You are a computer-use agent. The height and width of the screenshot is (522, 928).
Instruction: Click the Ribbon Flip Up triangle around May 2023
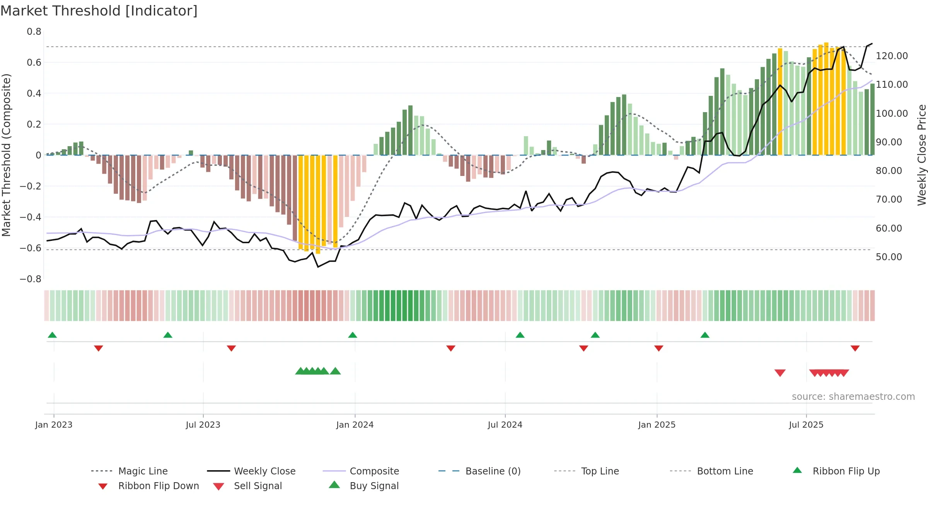(x=168, y=335)
